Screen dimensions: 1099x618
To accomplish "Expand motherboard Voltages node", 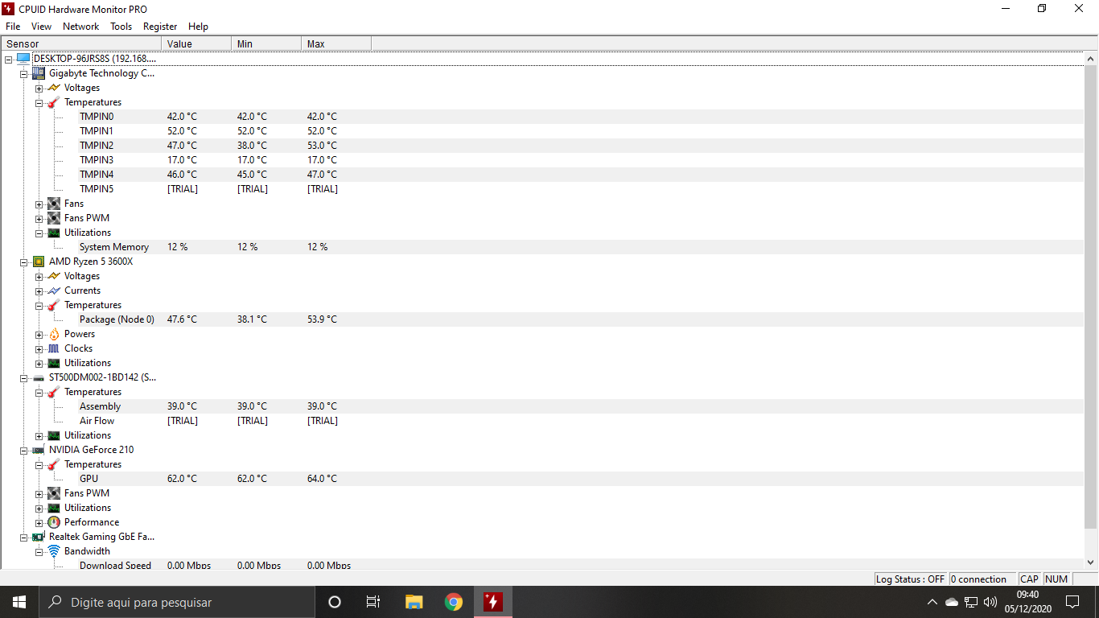I will [x=39, y=88].
